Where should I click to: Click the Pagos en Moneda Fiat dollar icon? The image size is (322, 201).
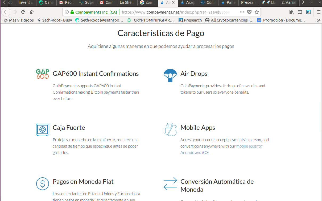tap(42, 183)
